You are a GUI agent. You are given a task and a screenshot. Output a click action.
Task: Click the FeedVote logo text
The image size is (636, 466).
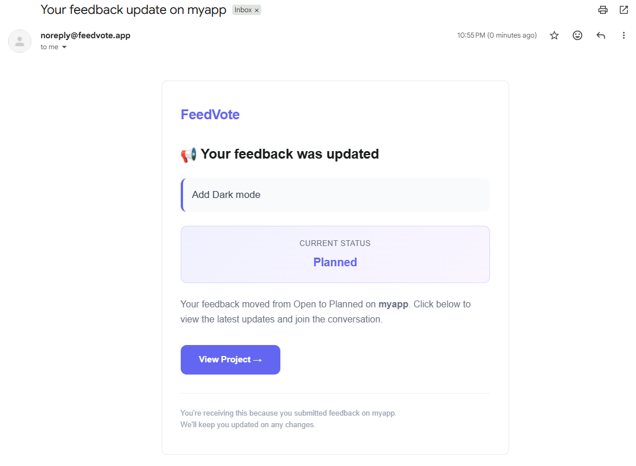pos(210,115)
